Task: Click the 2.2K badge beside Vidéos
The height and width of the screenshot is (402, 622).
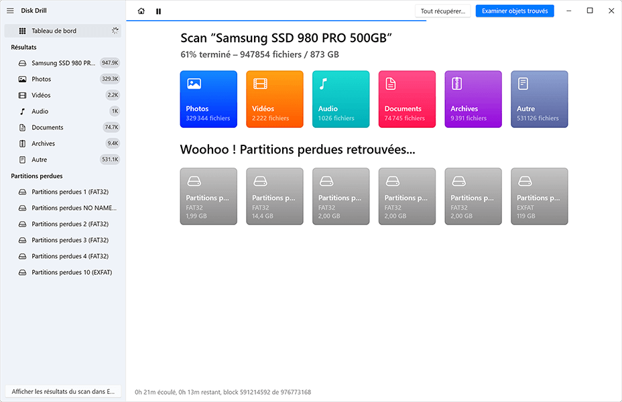Action: [113, 95]
